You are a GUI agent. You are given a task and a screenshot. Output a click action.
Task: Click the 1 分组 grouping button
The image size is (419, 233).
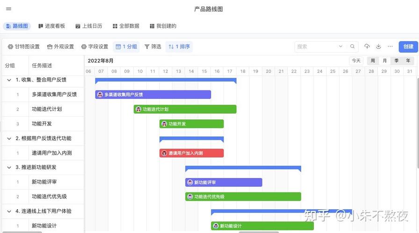point(126,47)
